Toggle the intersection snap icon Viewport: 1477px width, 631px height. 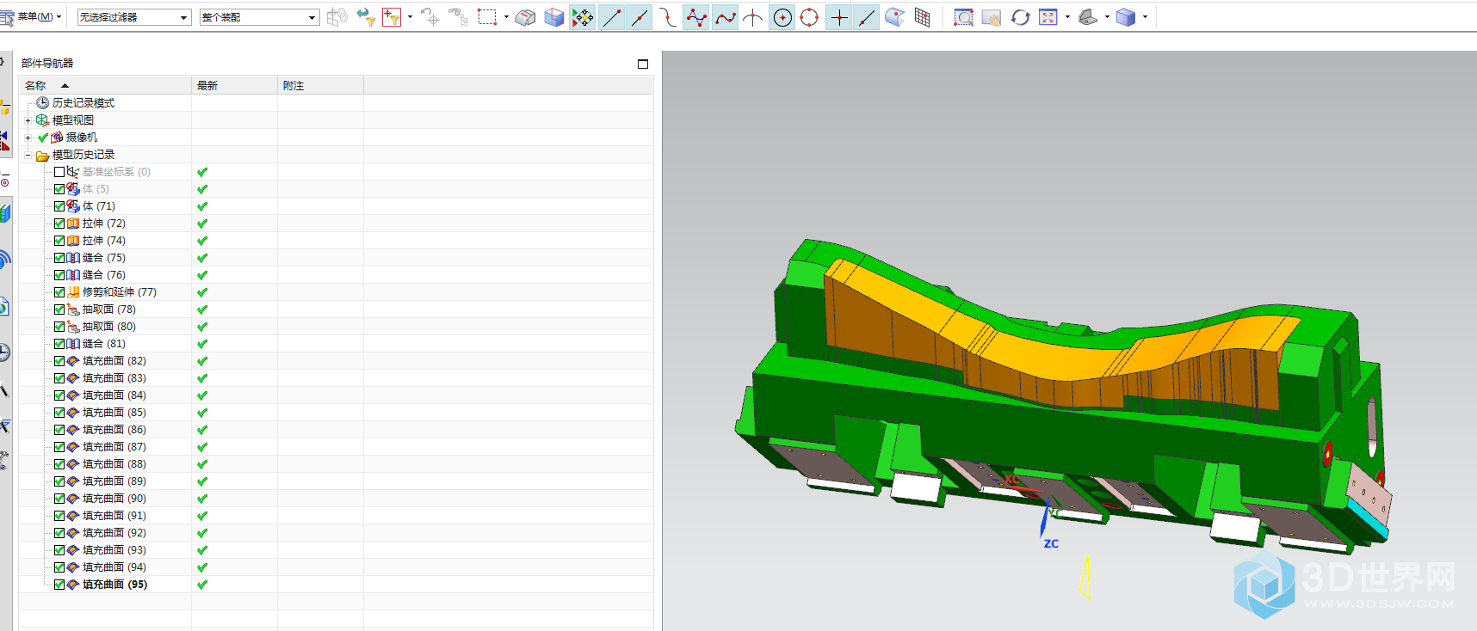coord(753,17)
